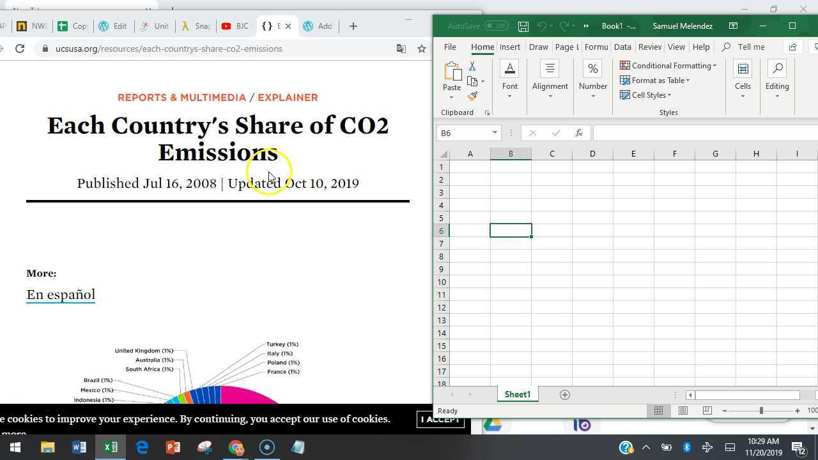The height and width of the screenshot is (460, 818).
Task: Click the I ACCEPT cookies button
Action: point(440,419)
